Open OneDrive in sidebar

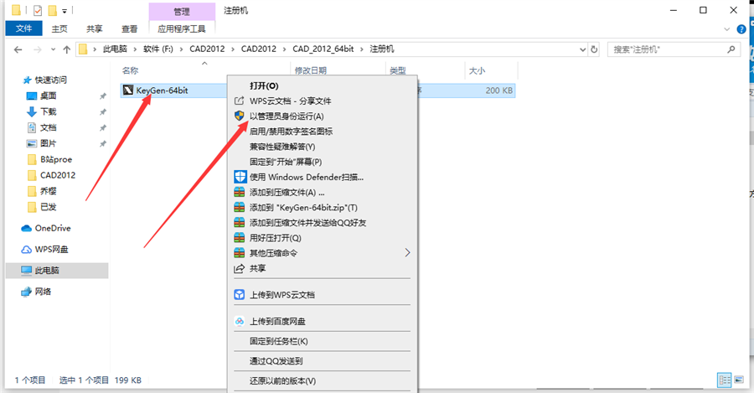(x=53, y=228)
